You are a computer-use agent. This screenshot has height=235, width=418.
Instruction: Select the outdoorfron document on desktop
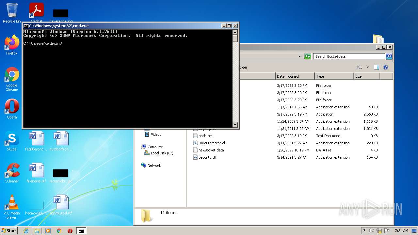click(x=61, y=141)
